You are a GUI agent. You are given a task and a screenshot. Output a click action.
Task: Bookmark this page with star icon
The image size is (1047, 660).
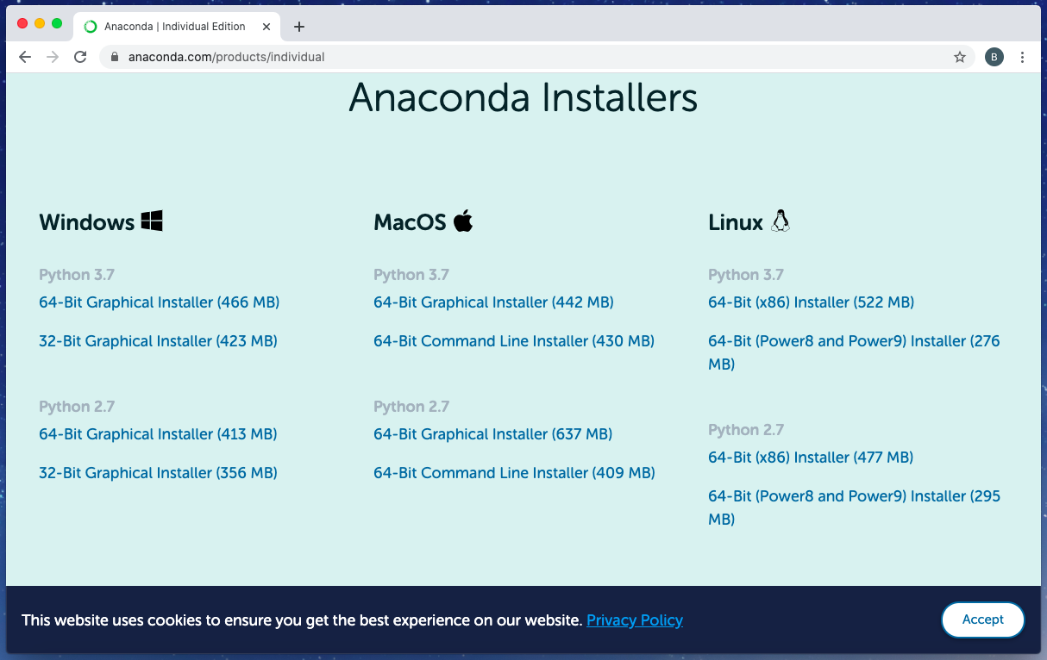point(960,58)
